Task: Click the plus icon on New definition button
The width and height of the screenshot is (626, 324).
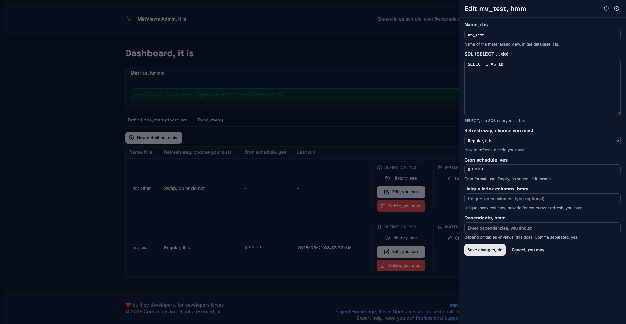Action: [131, 138]
